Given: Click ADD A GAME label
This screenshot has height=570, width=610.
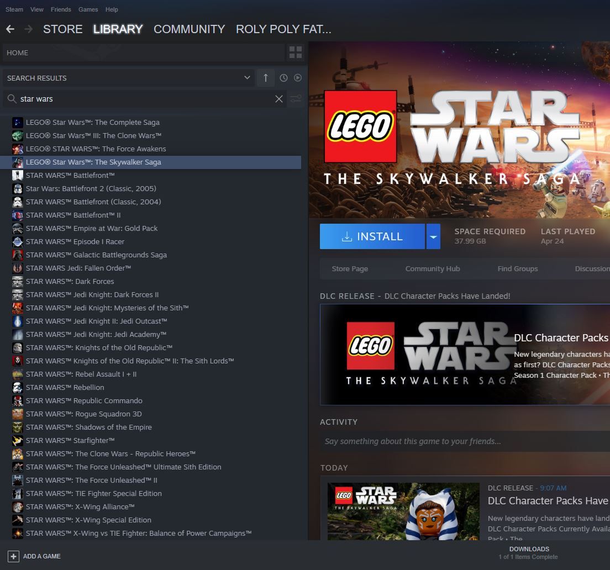Looking at the screenshot, I should pos(41,556).
